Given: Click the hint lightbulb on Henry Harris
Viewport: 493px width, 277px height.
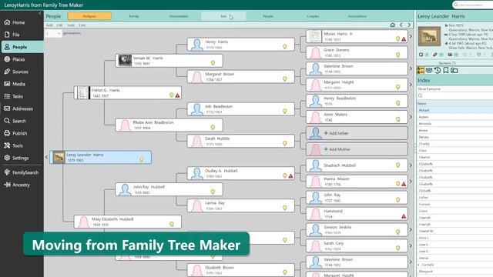Looking at the screenshot, I should [285, 47].
